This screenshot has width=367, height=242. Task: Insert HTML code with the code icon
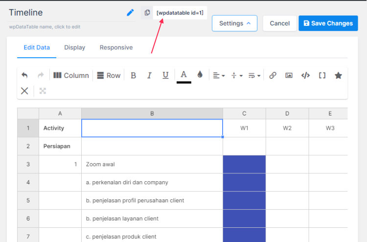pos(305,75)
